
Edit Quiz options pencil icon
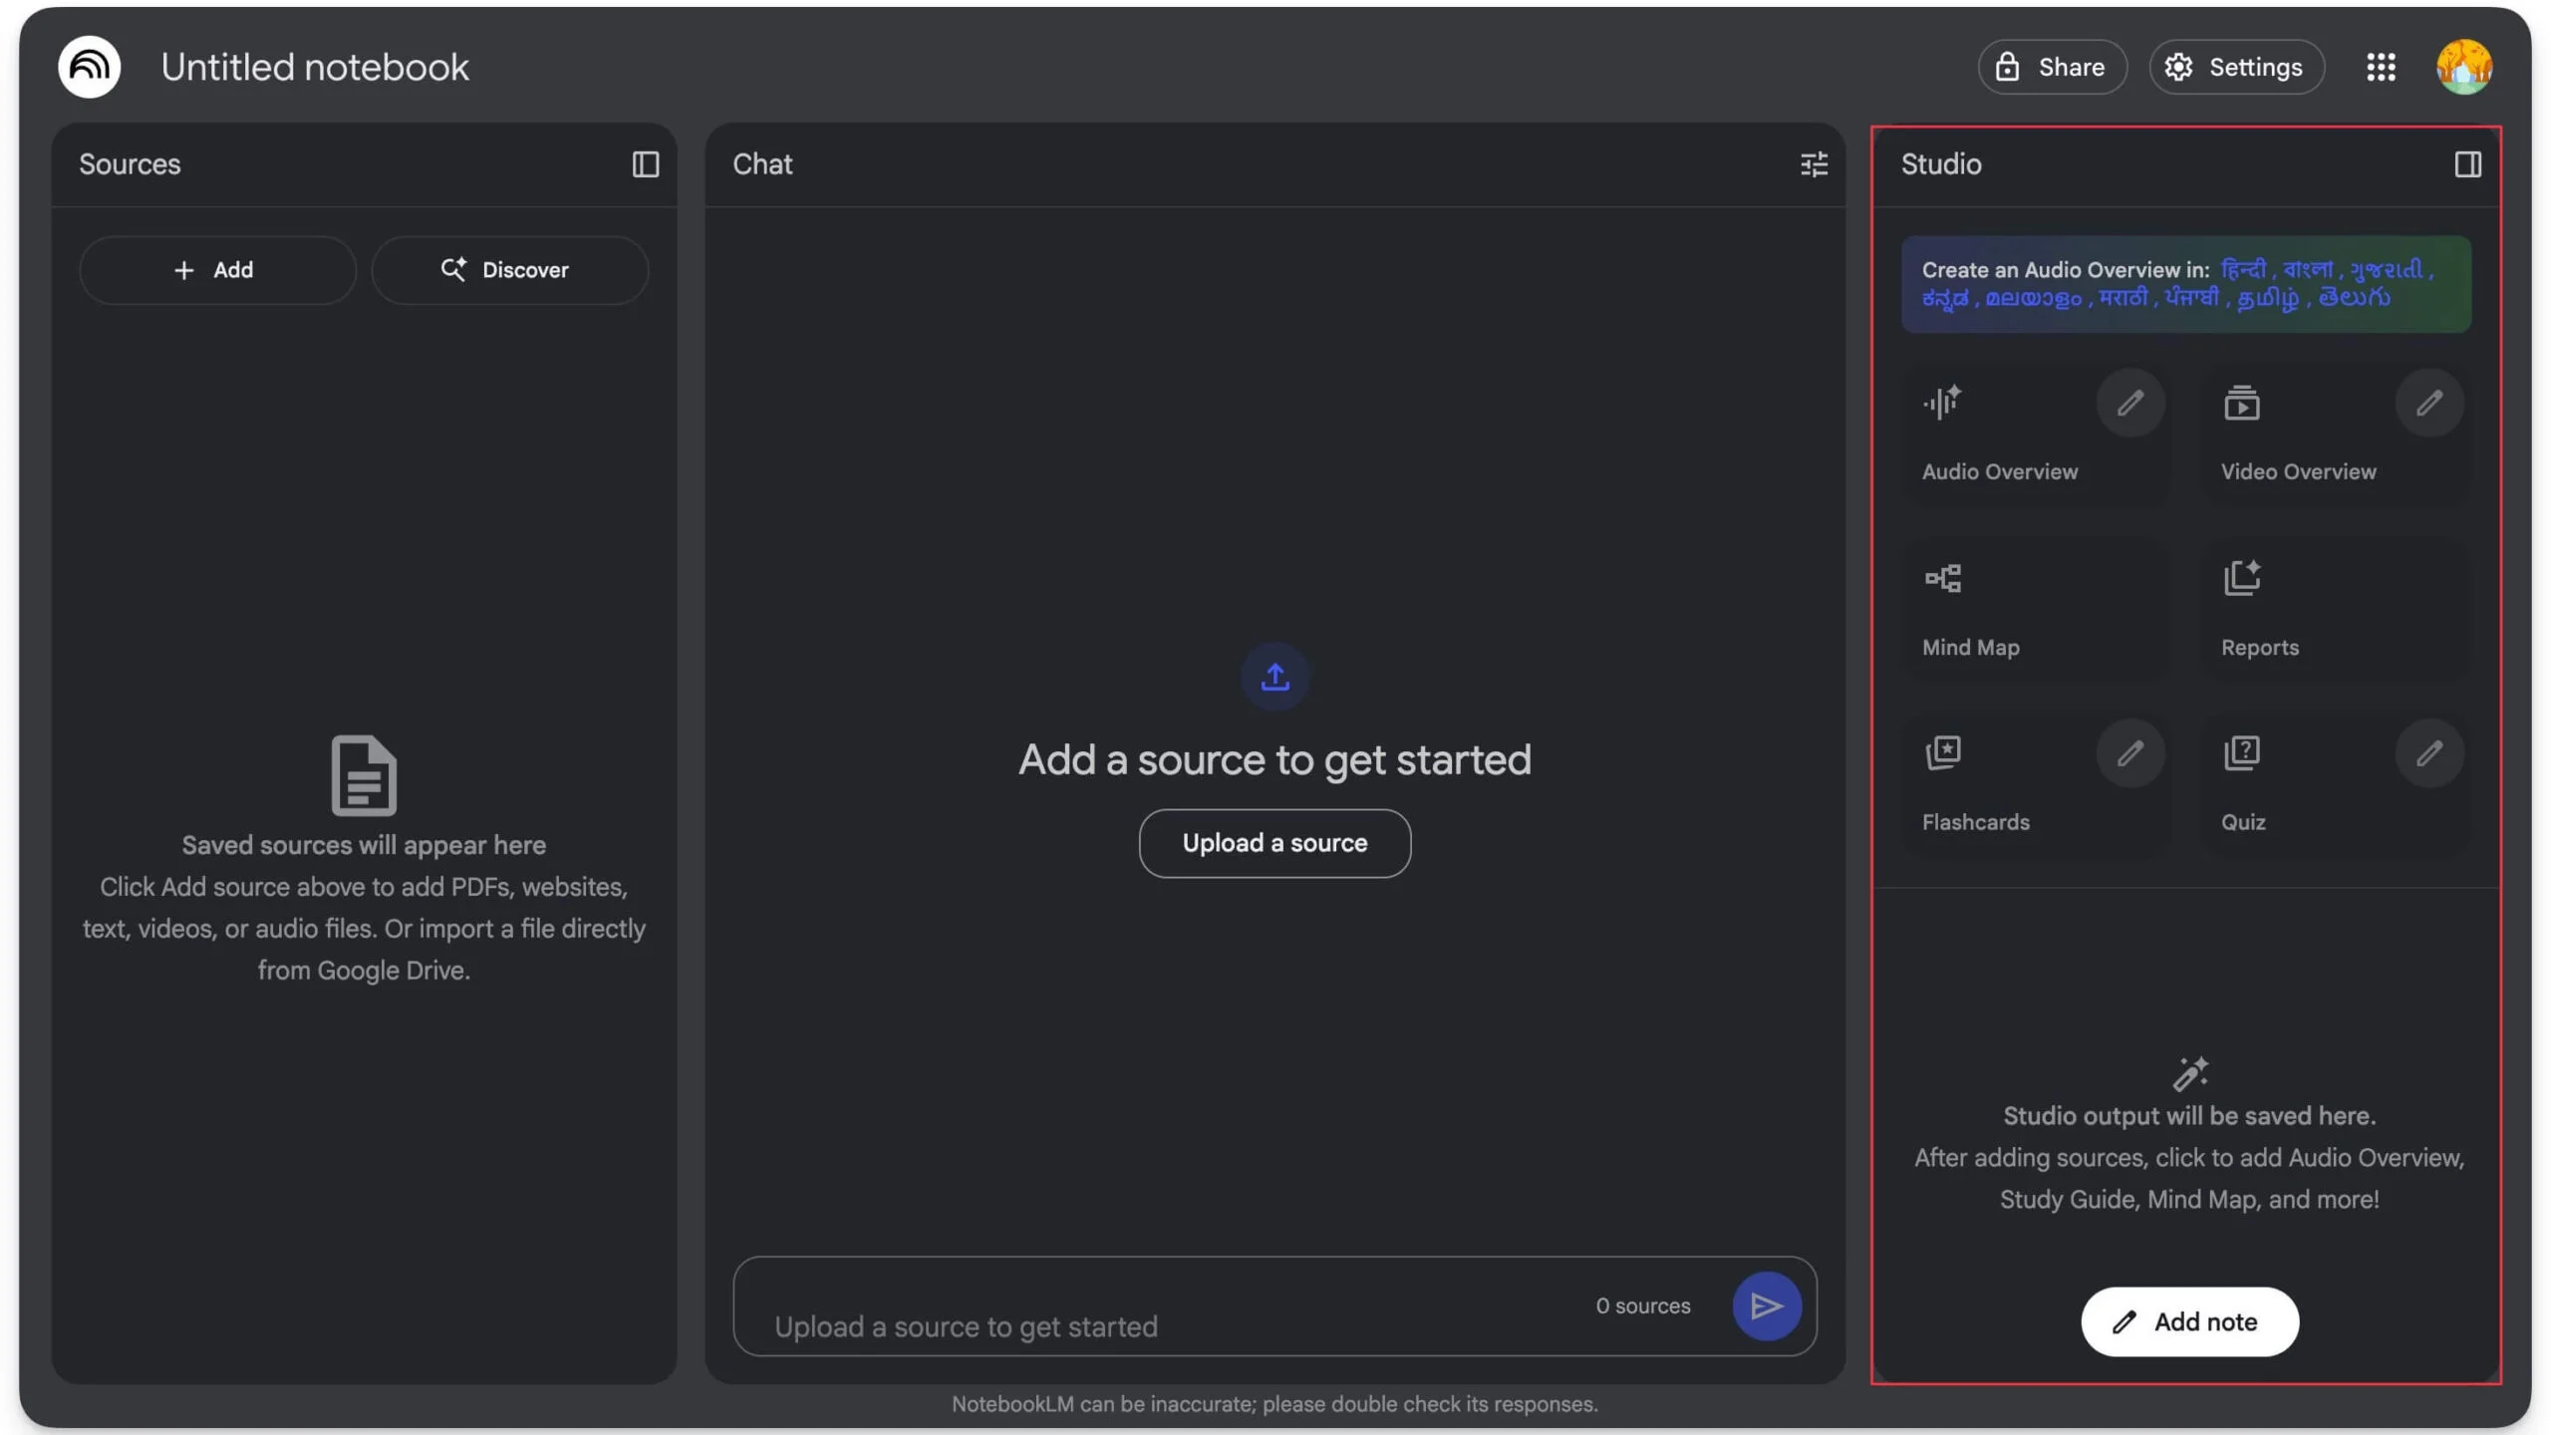[2428, 753]
